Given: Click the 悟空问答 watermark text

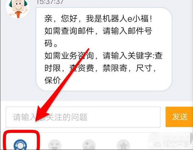Looking at the screenshot, I should click(176, 143).
